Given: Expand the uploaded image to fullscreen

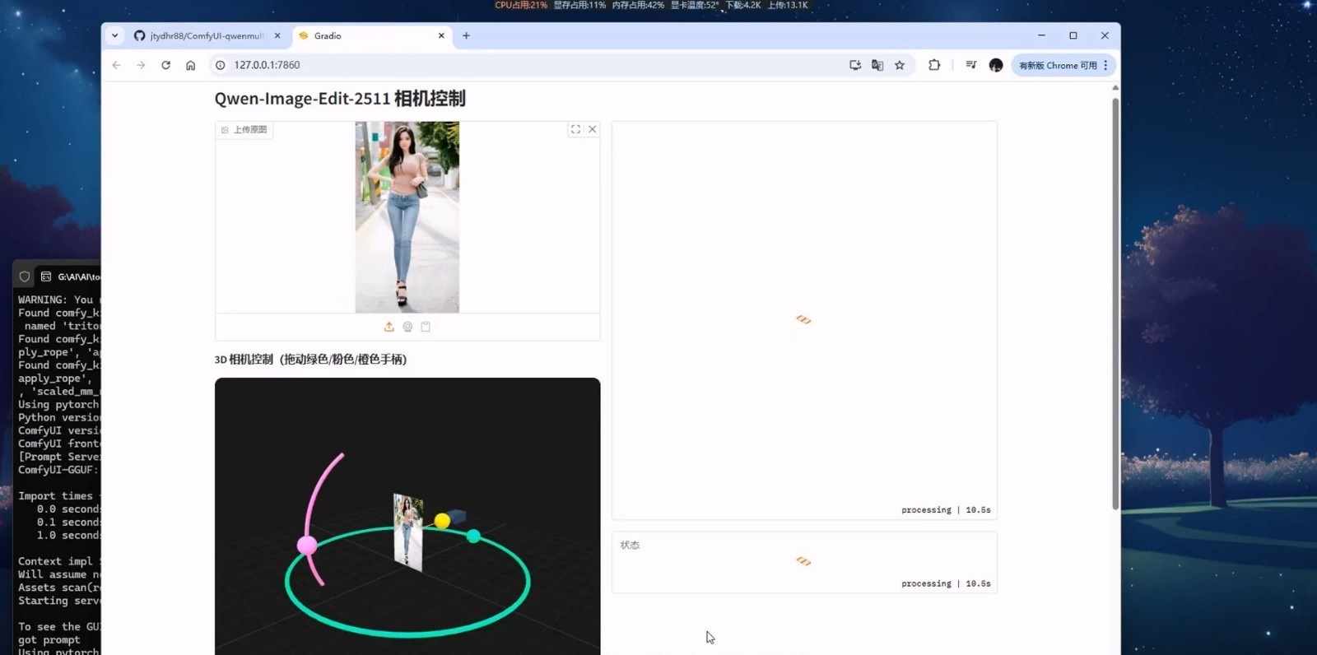Looking at the screenshot, I should pos(575,129).
